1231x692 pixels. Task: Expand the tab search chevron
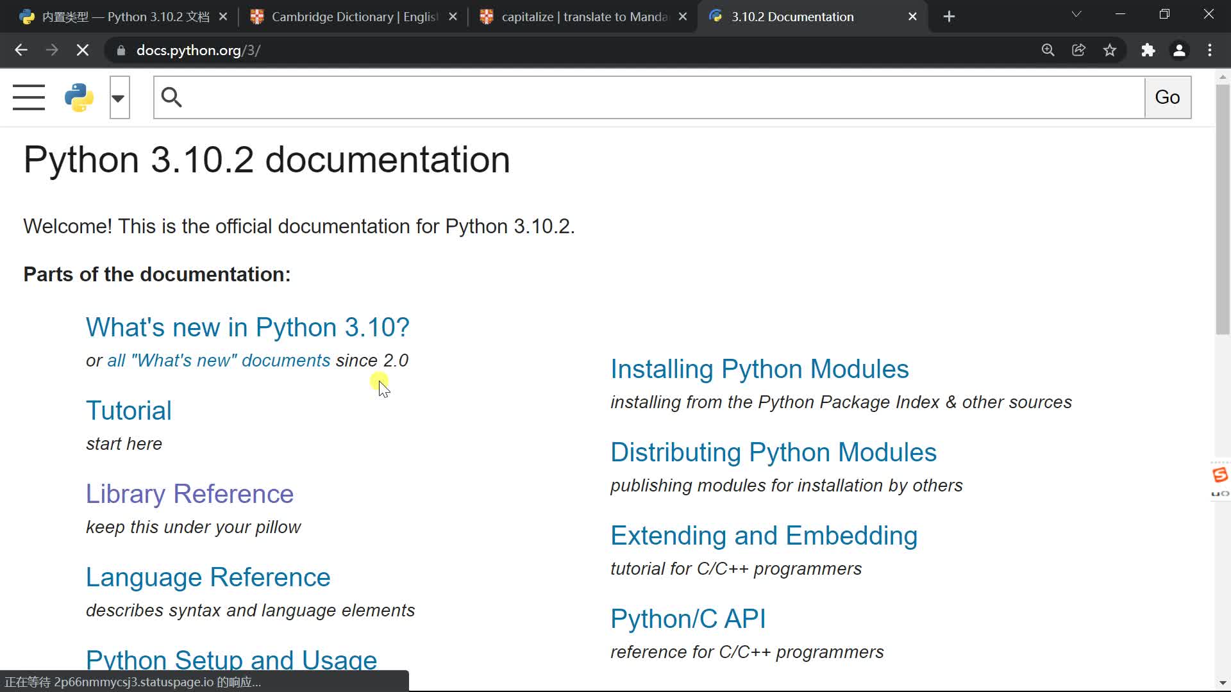point(1076,14)
